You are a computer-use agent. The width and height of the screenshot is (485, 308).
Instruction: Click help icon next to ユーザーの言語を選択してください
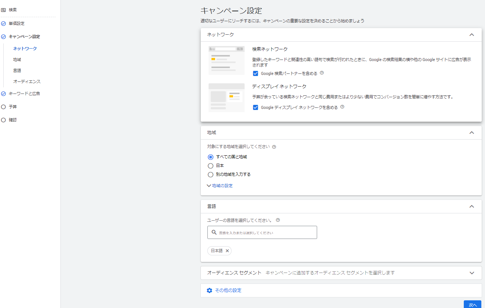(x=278, y=220)
